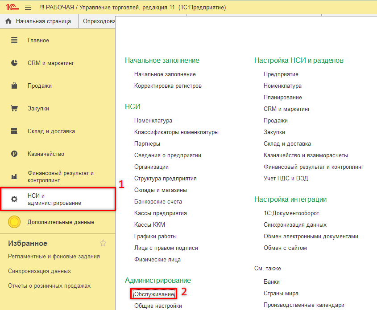Open Структура предприятия

(166, 179)
